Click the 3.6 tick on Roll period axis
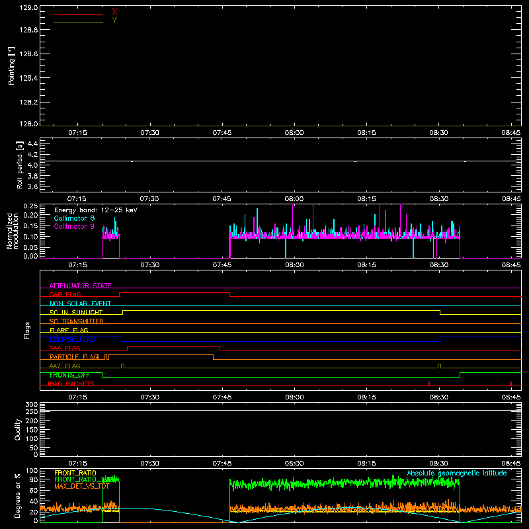 (x=32, y=186)
